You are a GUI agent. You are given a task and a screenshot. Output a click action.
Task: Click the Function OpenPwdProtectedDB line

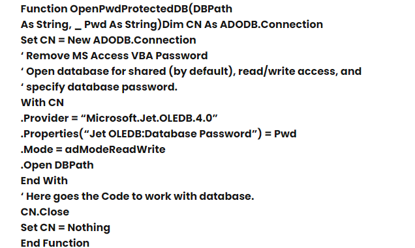click(x=127, y=9)
